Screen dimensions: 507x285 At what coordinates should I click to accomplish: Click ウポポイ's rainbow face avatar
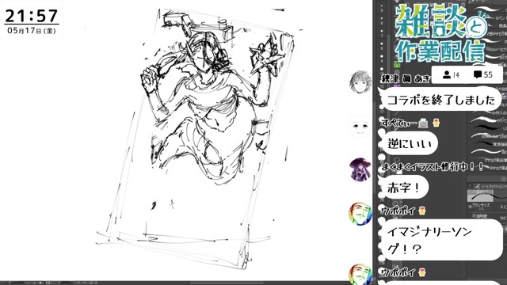360,214
